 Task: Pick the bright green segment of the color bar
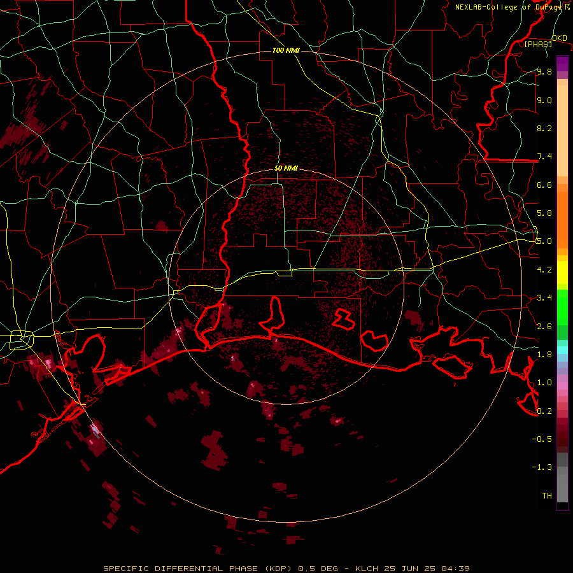[562, 308]
